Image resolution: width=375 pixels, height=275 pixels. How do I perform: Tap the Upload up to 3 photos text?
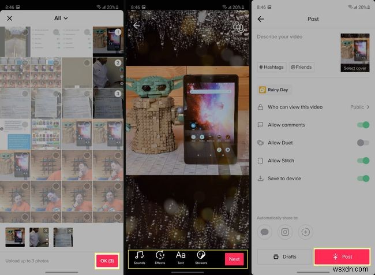27,261
